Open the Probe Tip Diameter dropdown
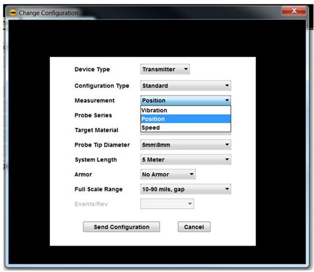Screen dimensions: 314x272 [x=186, y=145]
